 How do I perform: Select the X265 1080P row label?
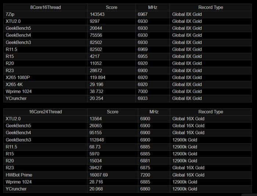tap(18, 78)
